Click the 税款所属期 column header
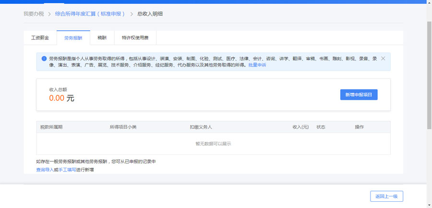 [x=51, y=127]
